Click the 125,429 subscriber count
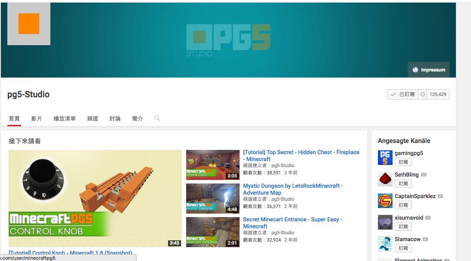Image resolution: width=471 pixels, height=261 pixels. (438, 94)
